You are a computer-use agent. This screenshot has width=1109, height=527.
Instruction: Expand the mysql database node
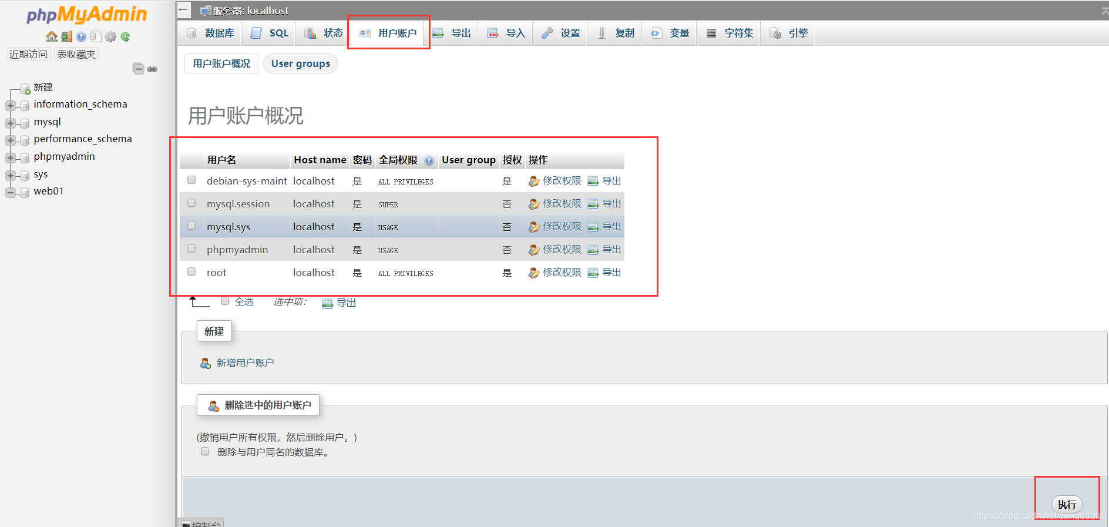(11, 123)
